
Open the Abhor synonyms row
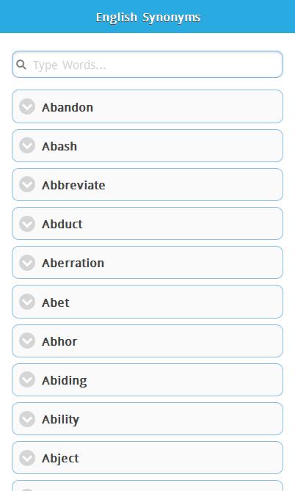pyautogui.click(x=147, y=341)
